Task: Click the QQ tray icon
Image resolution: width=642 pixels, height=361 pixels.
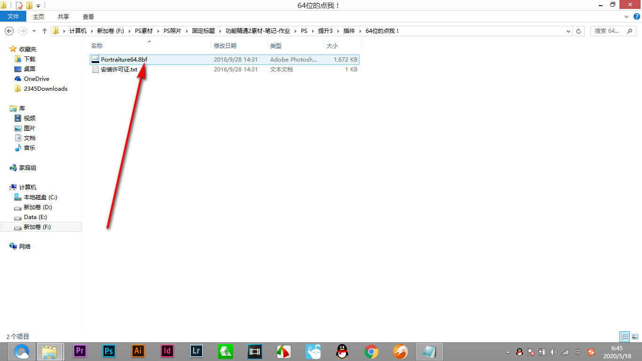Action: [519, 352]
